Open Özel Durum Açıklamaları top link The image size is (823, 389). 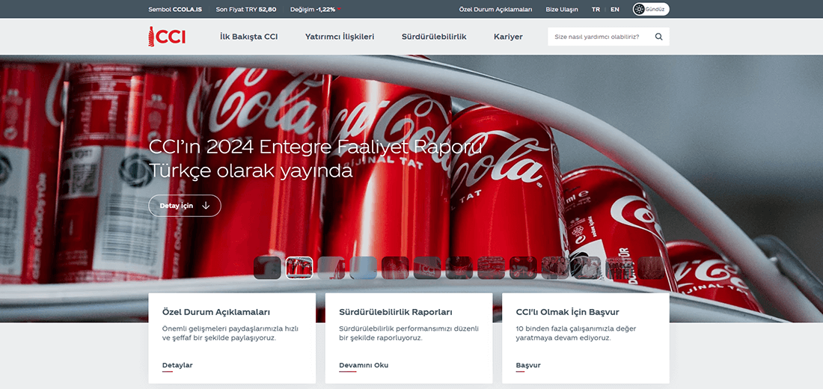(x=495, y=10)
